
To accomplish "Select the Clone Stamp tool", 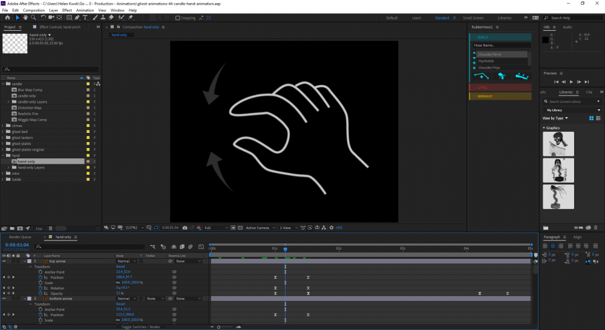I will (x=103, y=18).
